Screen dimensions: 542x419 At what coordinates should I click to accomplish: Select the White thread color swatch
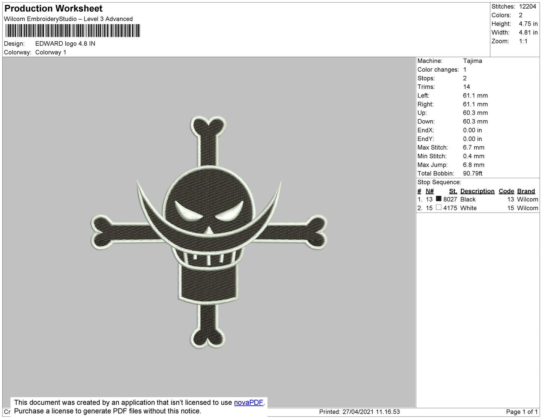click(438, 207)
